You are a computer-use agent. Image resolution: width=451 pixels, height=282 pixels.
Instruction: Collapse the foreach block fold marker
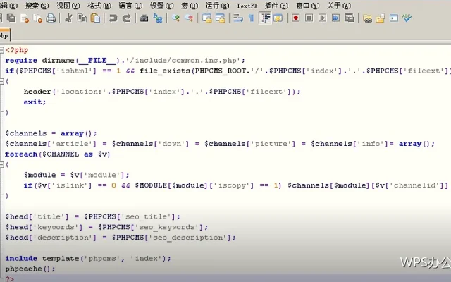coord(1,164)
